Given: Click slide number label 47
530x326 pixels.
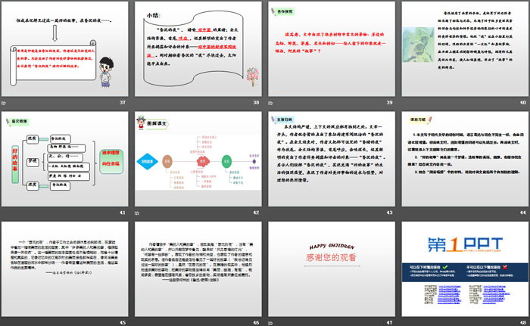Looking at the screenshot, I should click(389, 323).
